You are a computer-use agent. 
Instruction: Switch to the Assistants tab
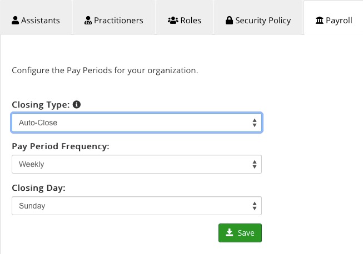point(36,18)
